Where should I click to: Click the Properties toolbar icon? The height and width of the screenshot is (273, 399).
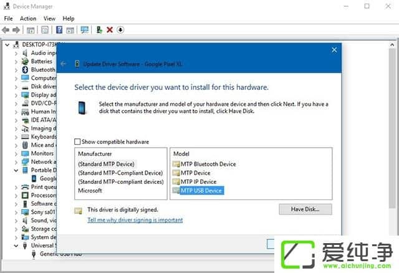click(x=45, y=30)
